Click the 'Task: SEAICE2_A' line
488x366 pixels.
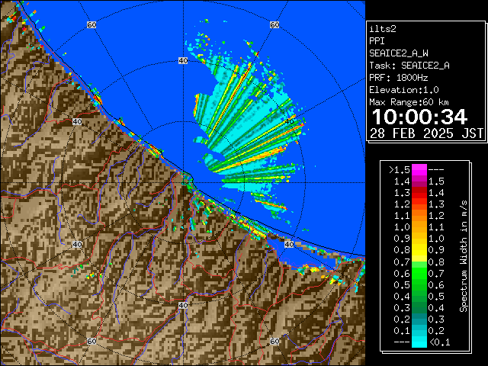pyautogui.click(x=409, y=66)
